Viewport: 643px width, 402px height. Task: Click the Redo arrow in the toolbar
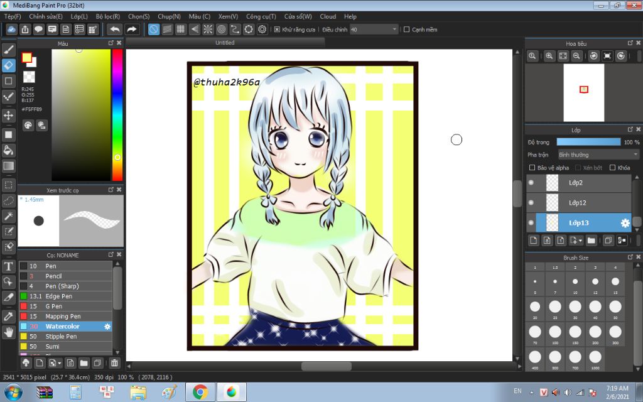(x=132, y=29)
